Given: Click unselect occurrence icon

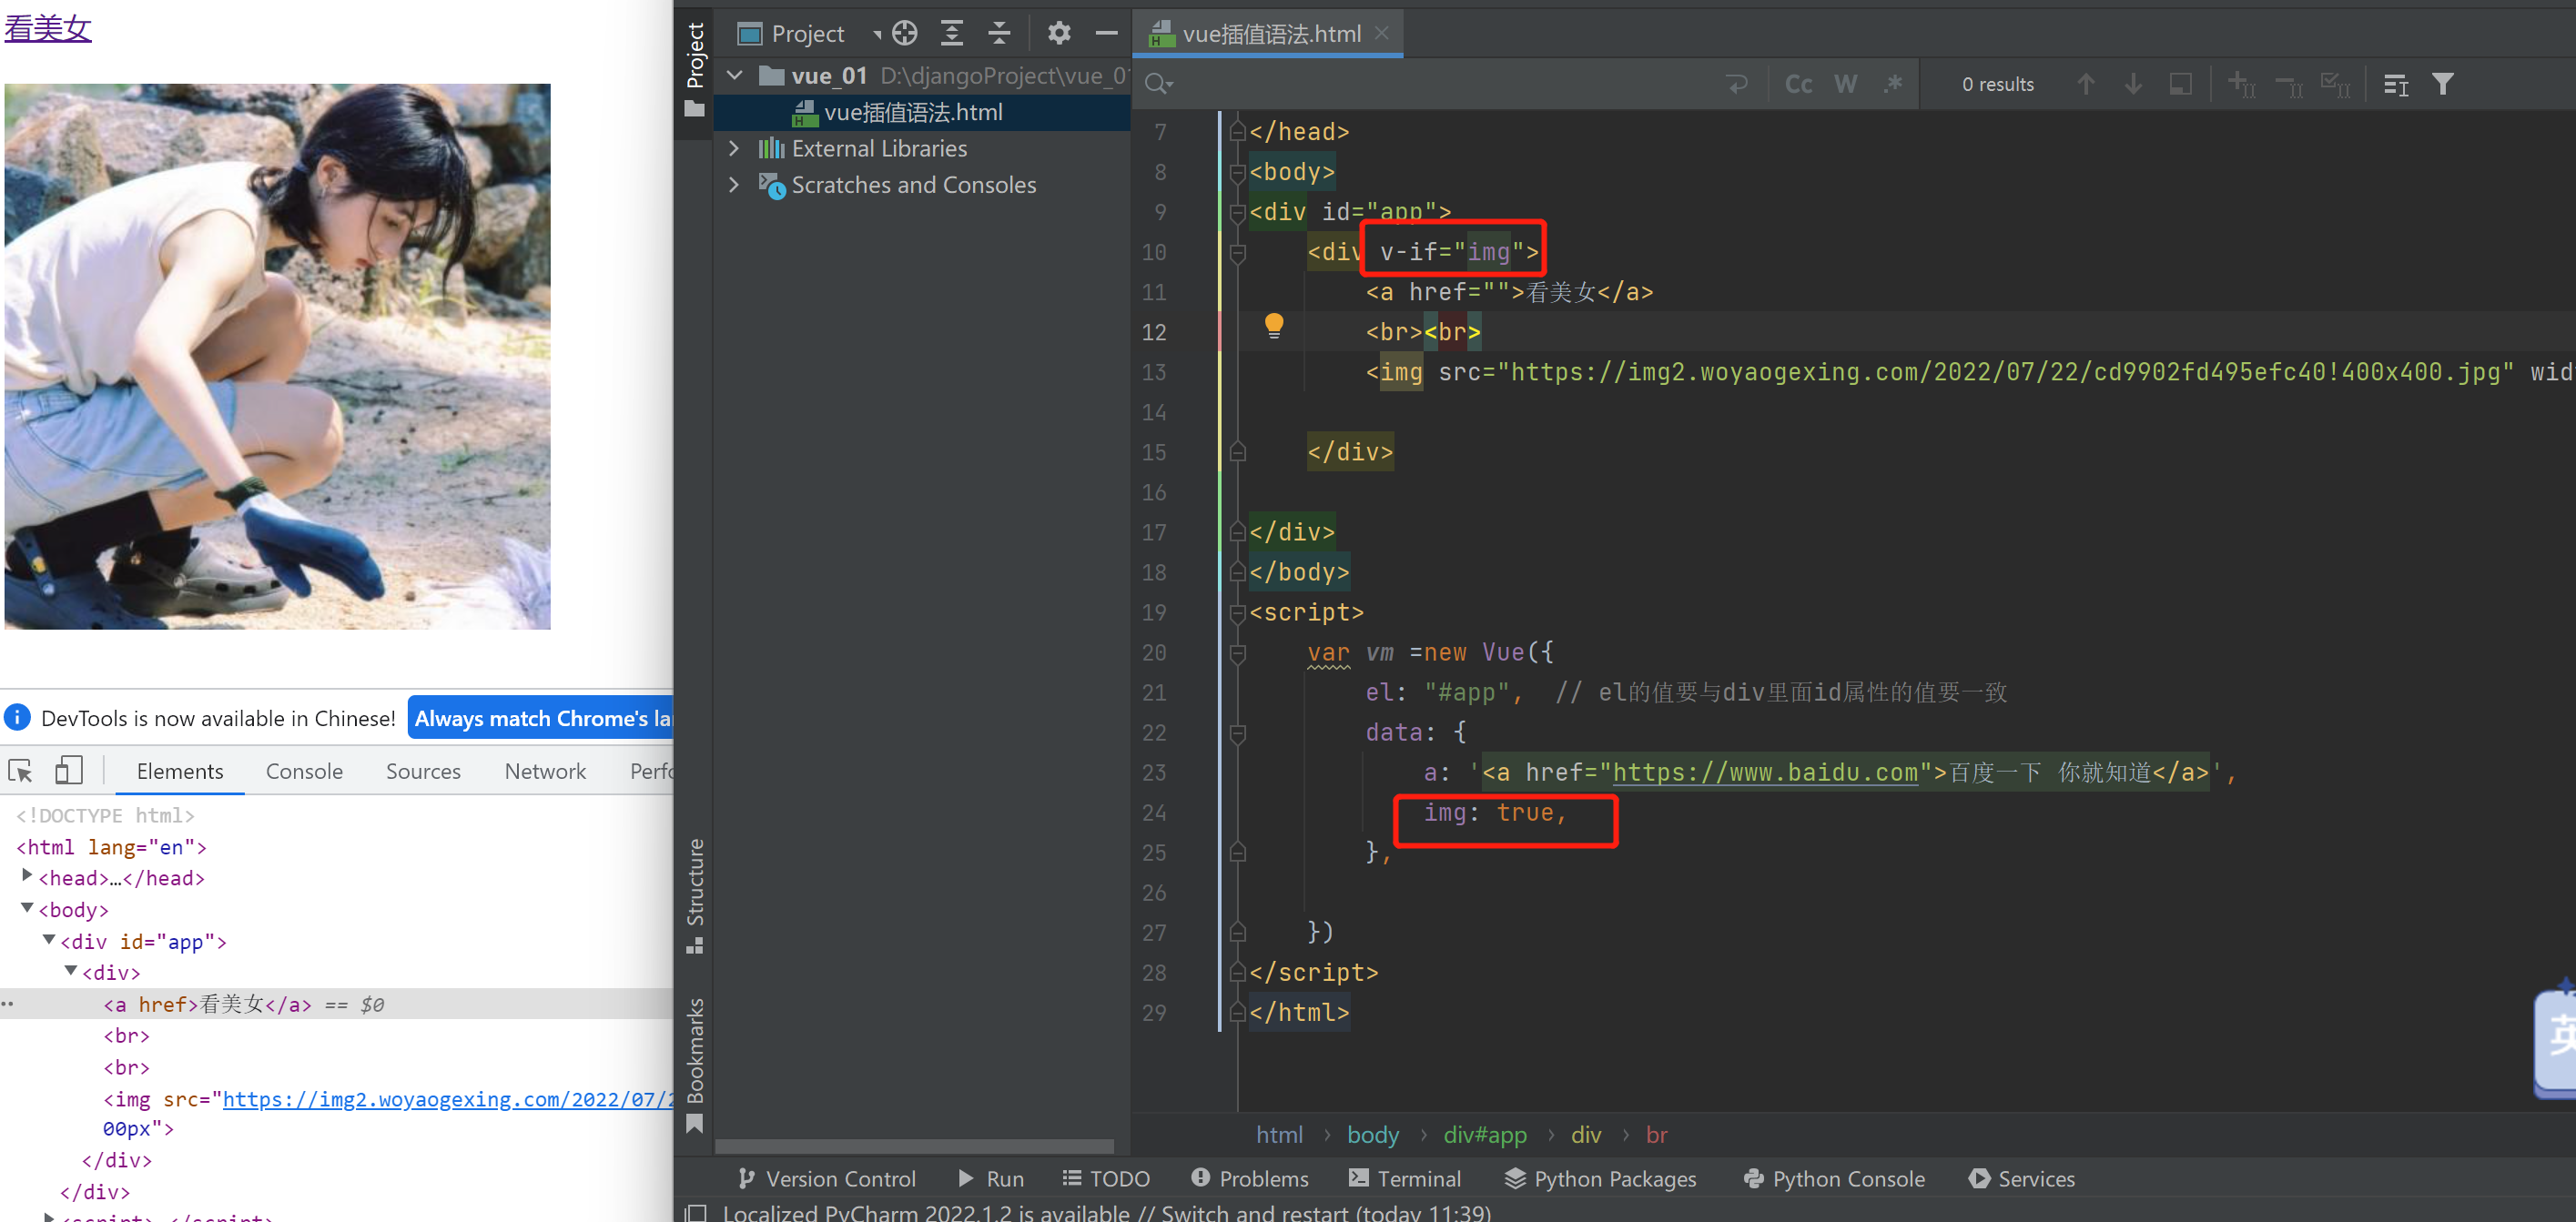Looking at the screenshot, I should point(2288,84).
